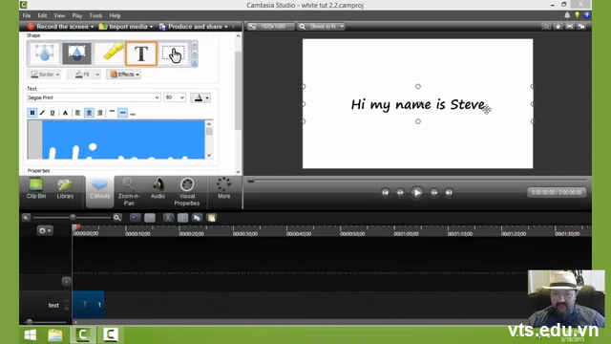
Task: Click timeline zoom out magnifier
Action: click(26, 218)
